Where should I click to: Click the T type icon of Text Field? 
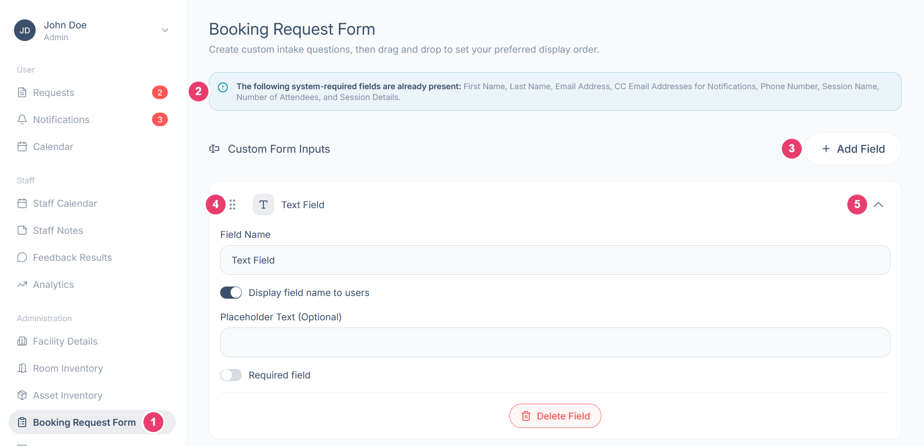click(263, 205)
